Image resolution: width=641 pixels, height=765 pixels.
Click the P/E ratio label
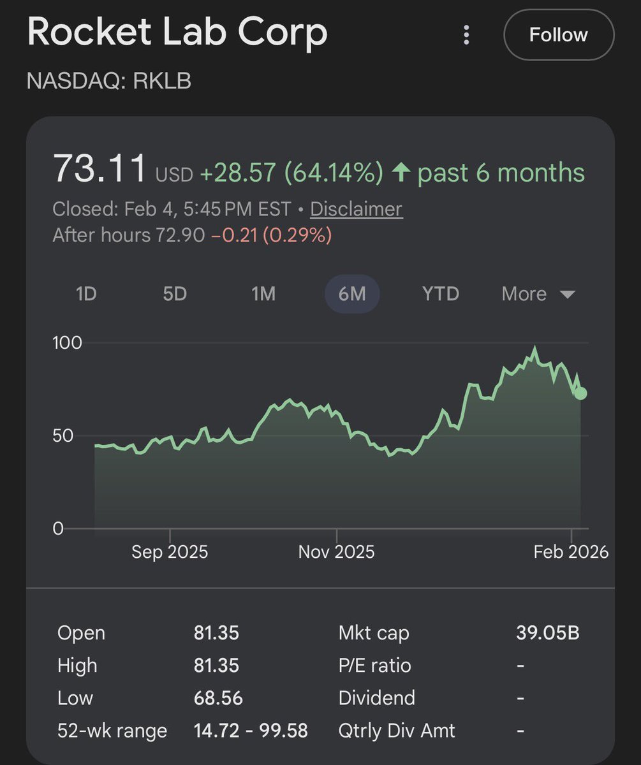374,666
